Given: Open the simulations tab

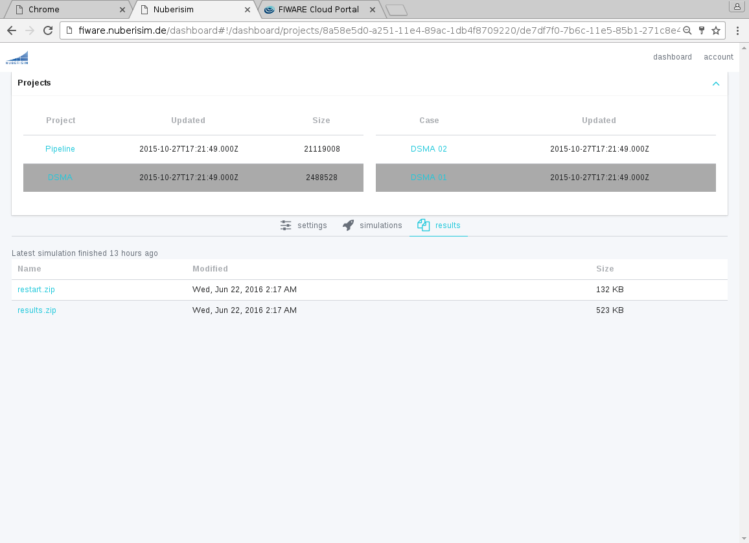Looking at the screenshot, I should [373, 225].
